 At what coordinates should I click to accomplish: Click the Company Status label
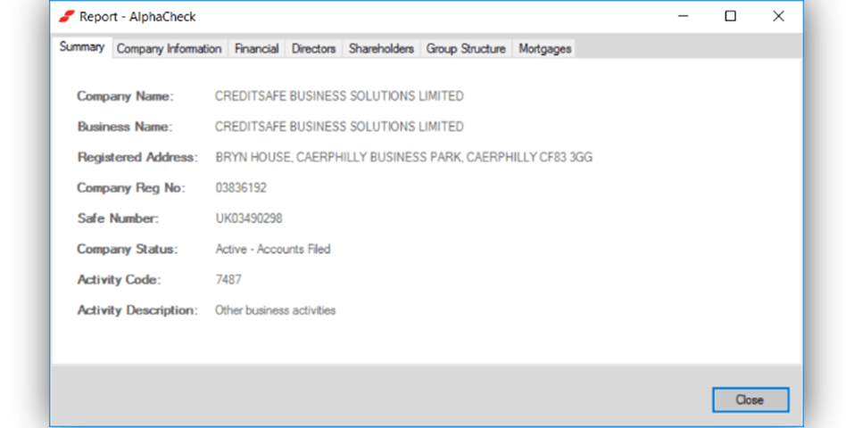click(x=128, y=249)
